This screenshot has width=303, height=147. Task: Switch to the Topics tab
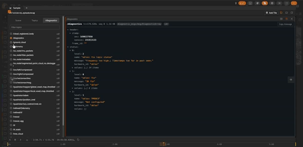(x=35, y=20)
